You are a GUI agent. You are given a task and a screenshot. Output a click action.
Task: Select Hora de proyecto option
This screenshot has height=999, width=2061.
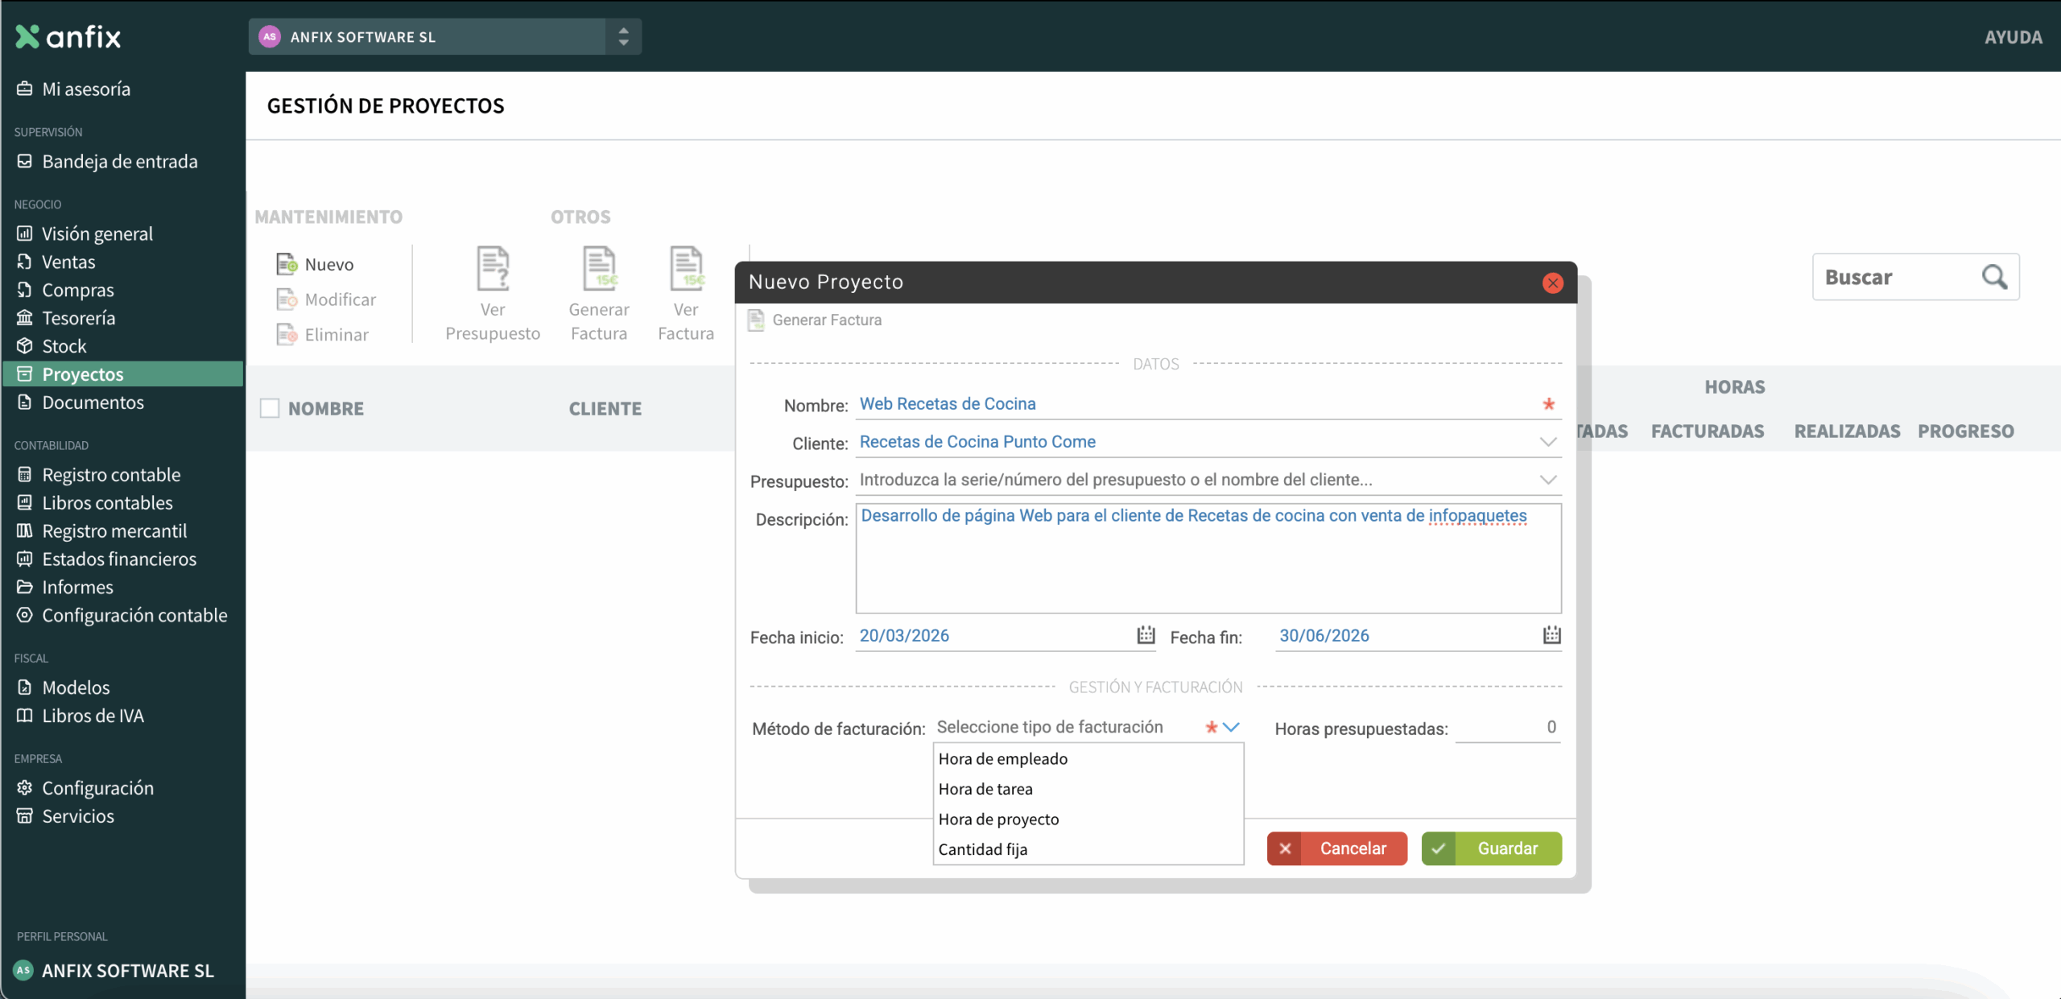[998, 819]
